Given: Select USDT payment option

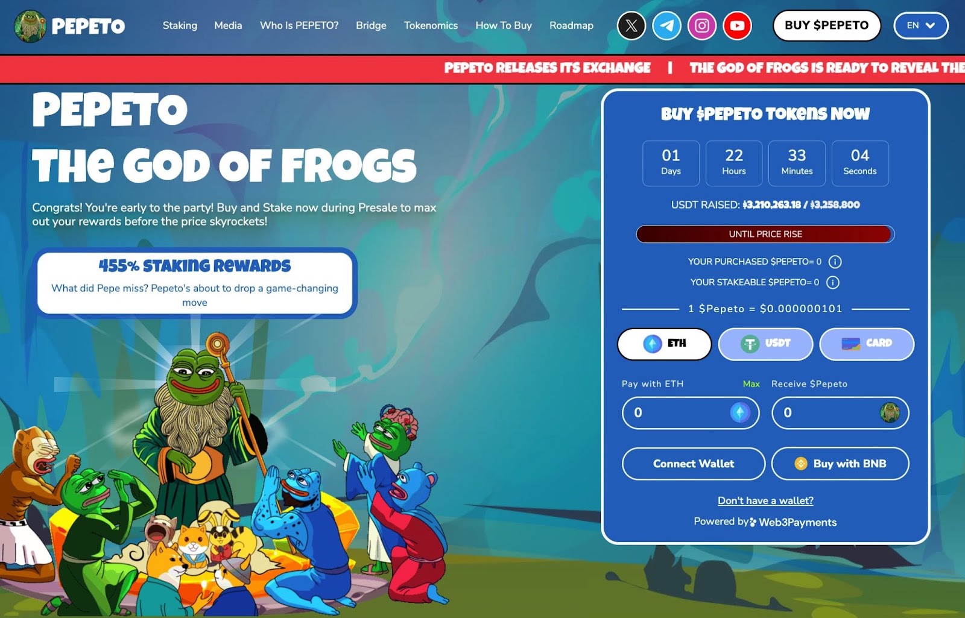Looking at the screenshot, I should coord(765,344).
